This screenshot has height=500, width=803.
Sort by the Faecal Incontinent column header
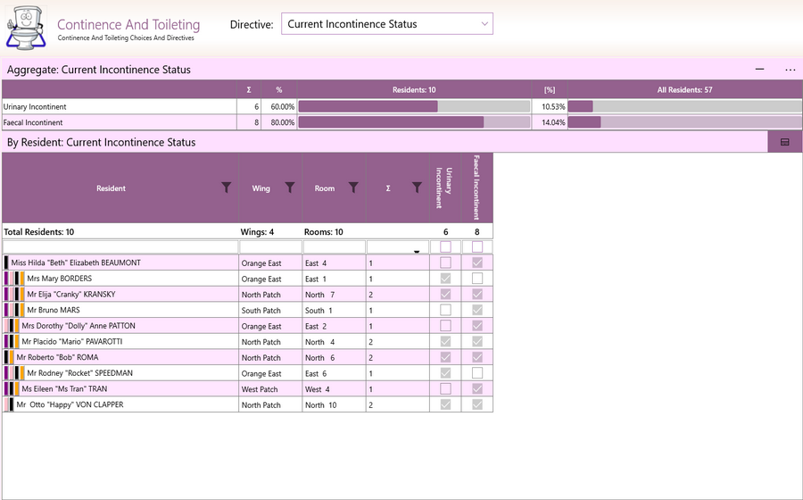pos(476,187)
